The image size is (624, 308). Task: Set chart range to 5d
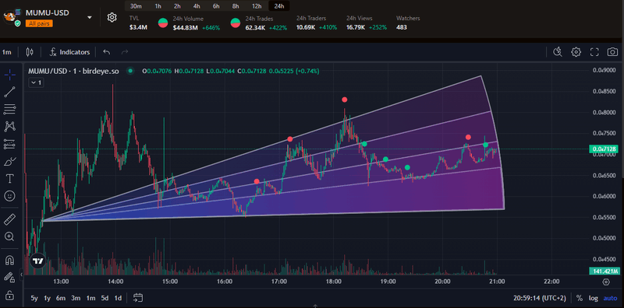coord(105,298)
